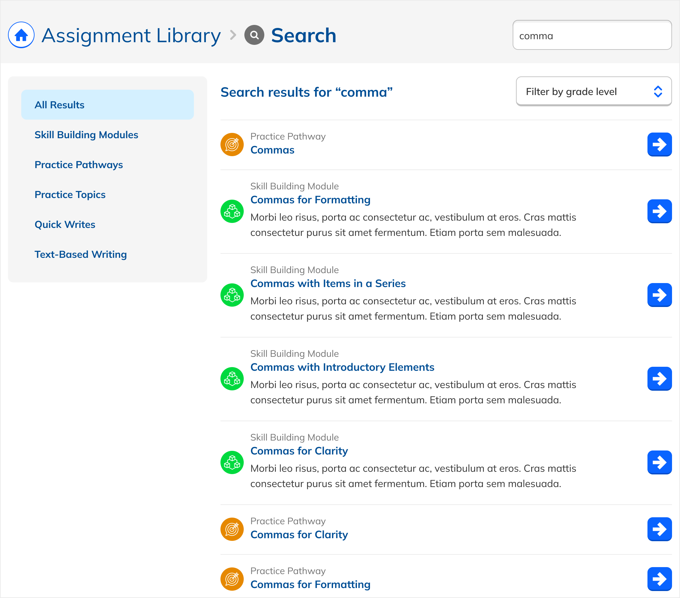Select Quick Writes in the sidebar

(65, 225)
